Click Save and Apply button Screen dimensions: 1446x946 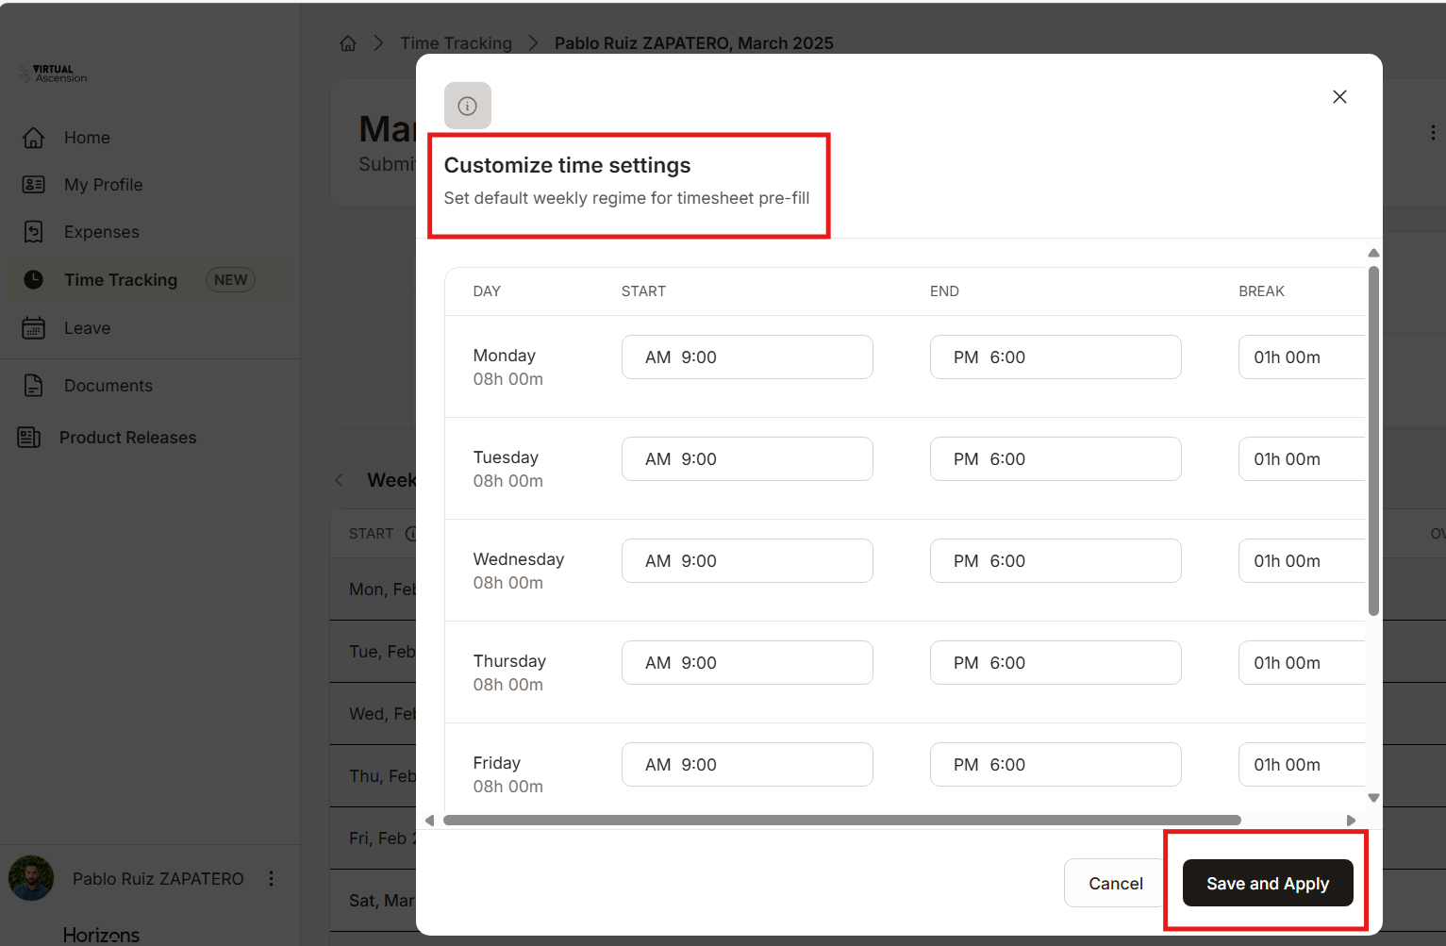tap(1268, 883)
